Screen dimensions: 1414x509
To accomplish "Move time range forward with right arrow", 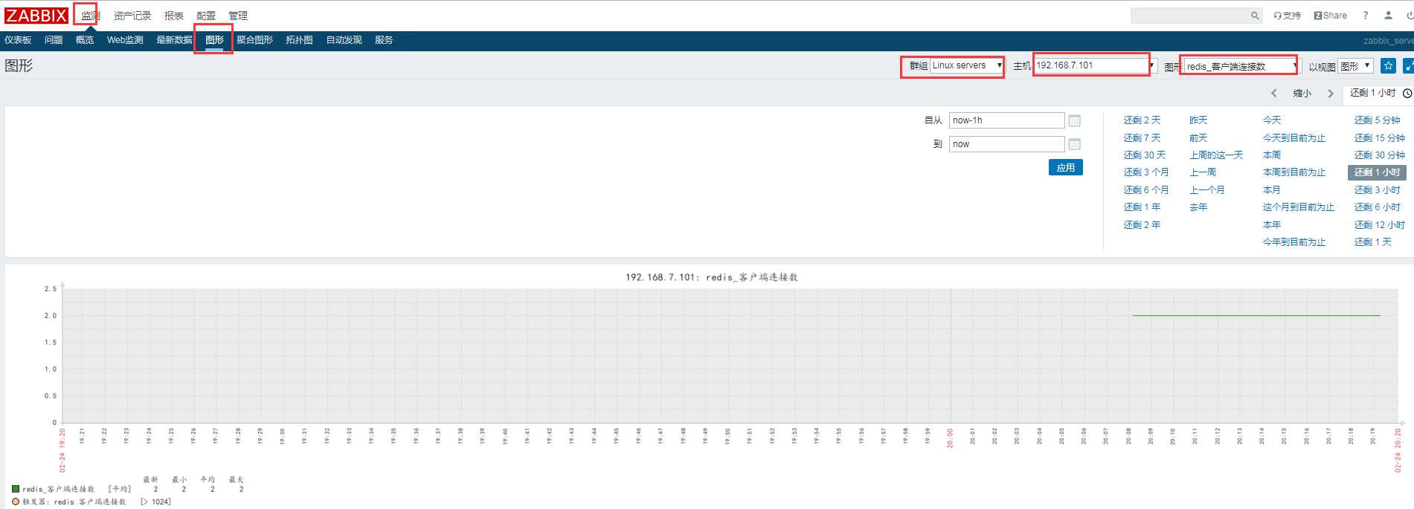I will (1331, 93).
